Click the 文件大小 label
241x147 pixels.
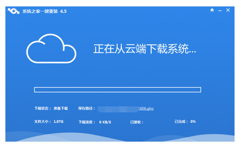[x=41, y=122]
